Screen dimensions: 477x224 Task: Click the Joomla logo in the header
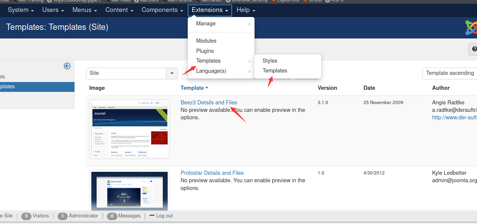[x=471, y=28]
